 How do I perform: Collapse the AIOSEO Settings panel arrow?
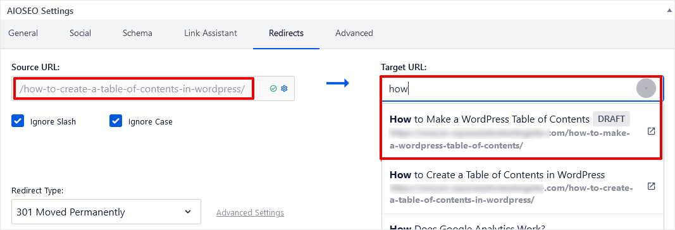point(670,10)
